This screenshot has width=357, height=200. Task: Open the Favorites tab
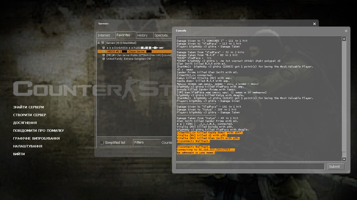coord(125,35)
